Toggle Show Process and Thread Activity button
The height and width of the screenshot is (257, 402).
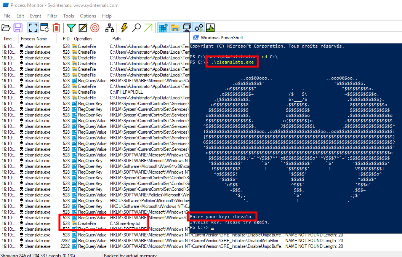(199, 28)
